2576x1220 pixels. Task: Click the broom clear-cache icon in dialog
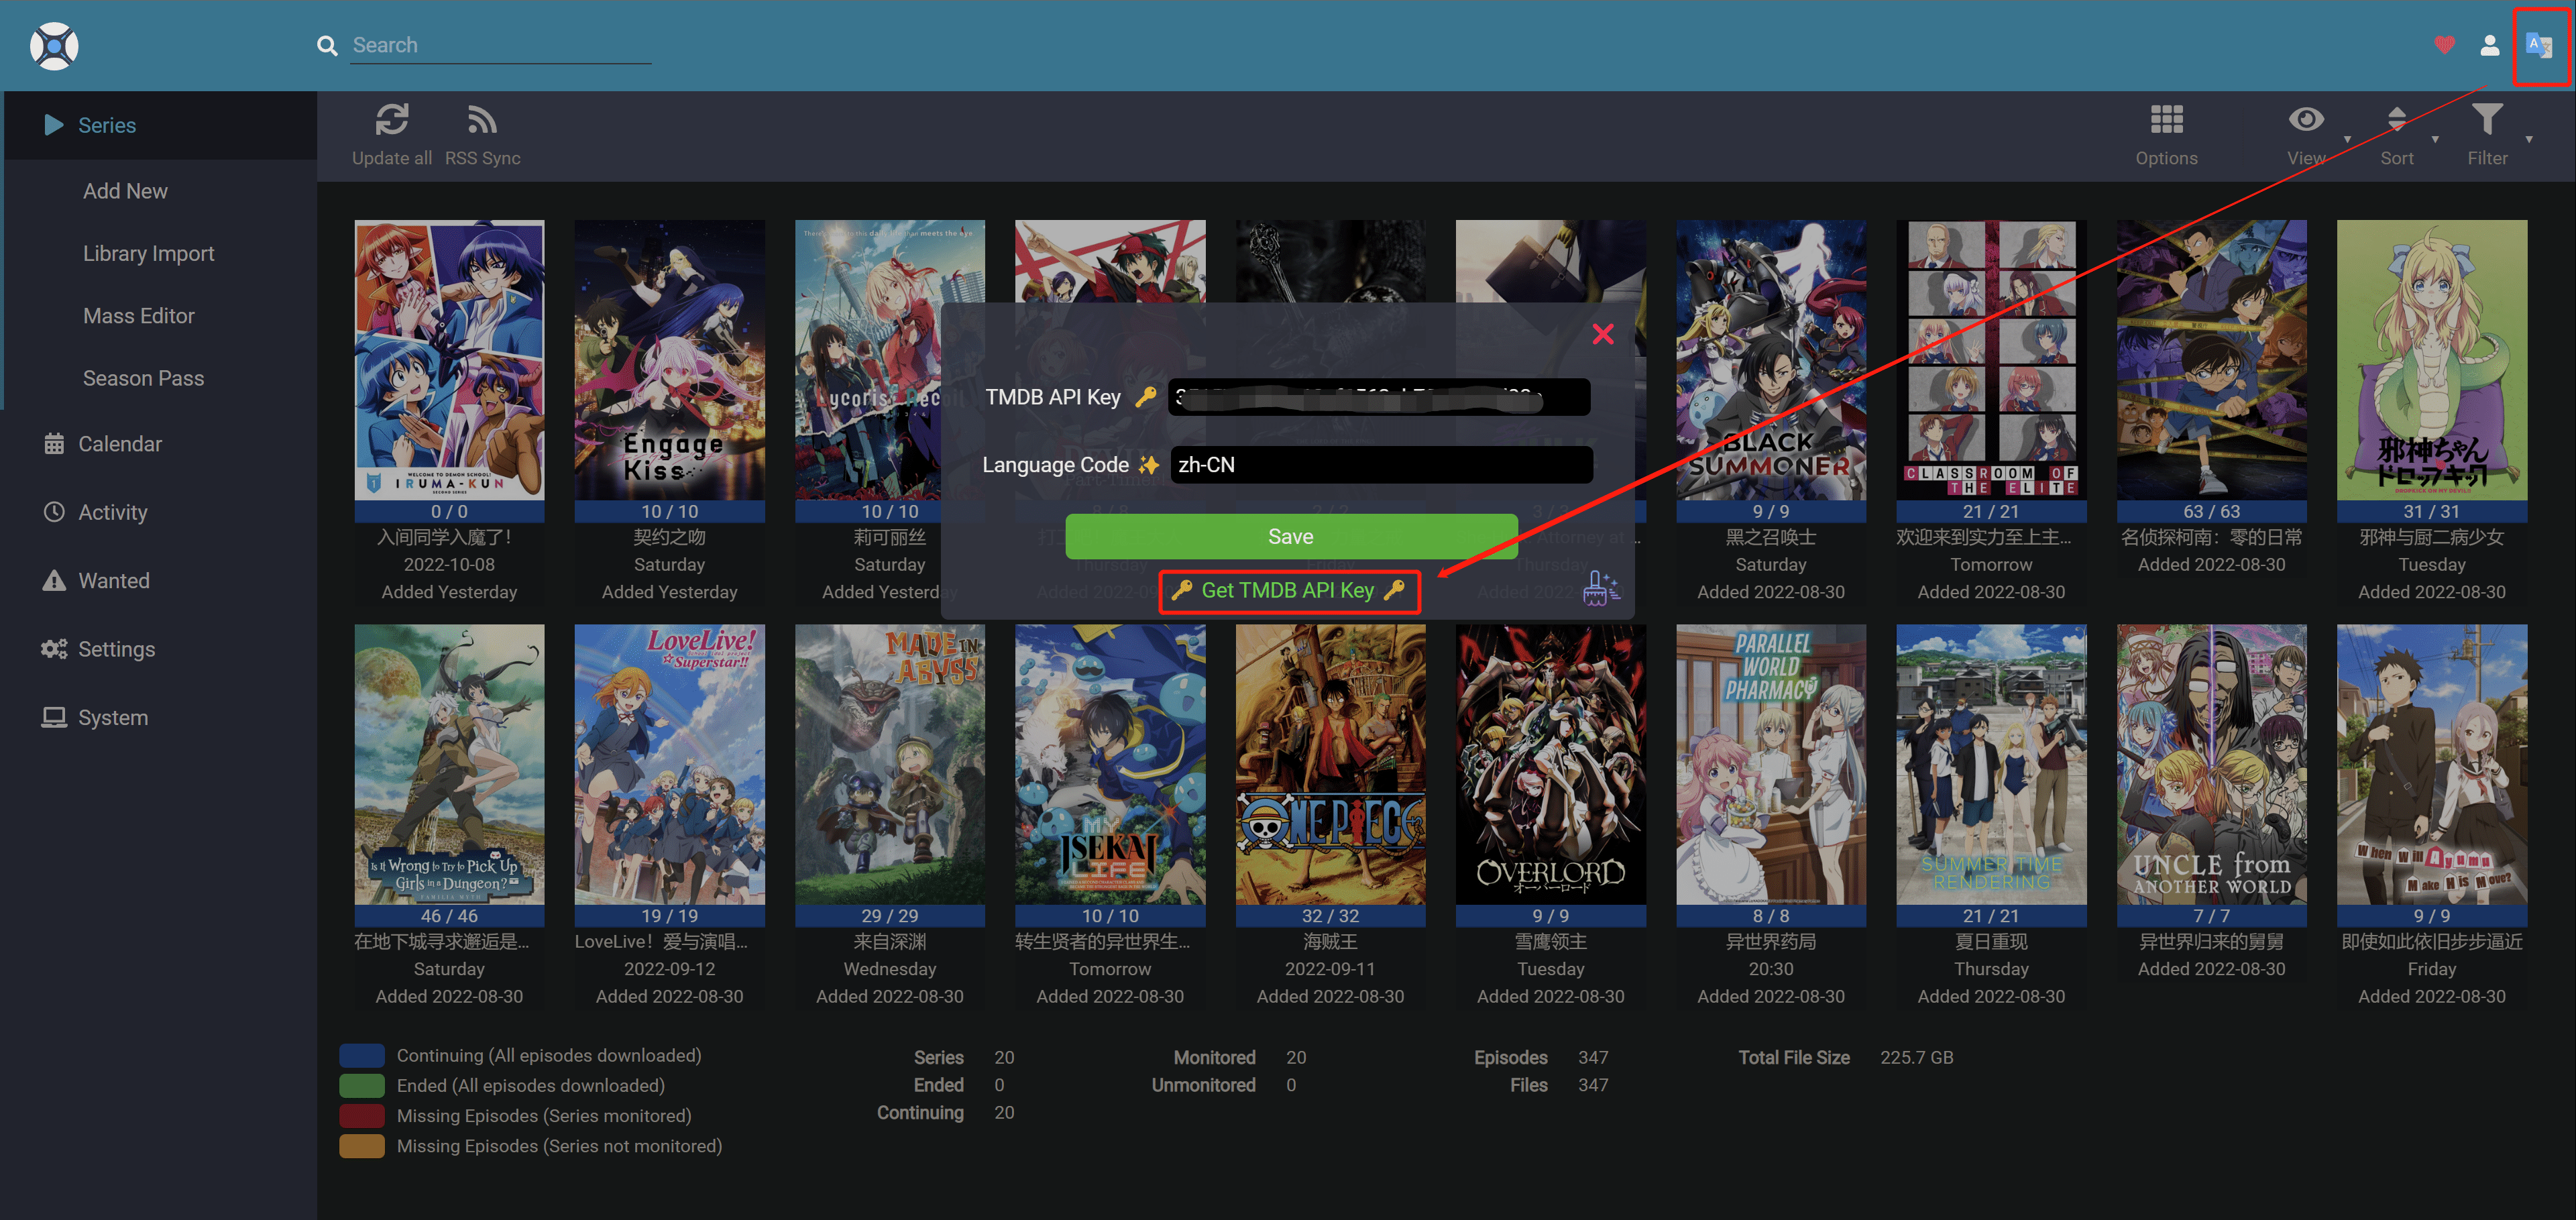click(1600, 589)
